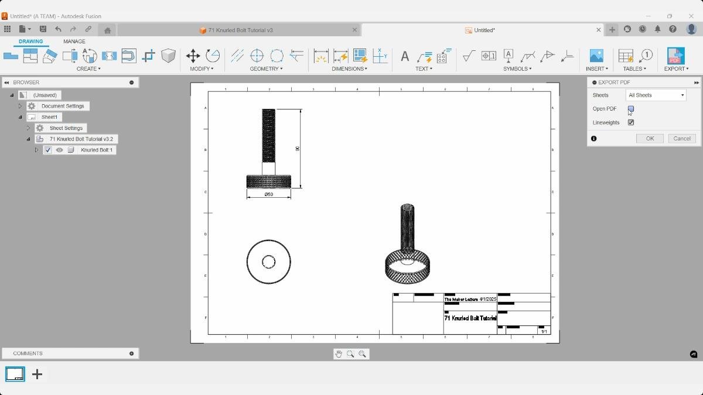The height and width of the screenshot is (395, 703).
Task: Collapse the 71 Knurled Bolt Tutorial v3.2 node
Action: (28, 139)
